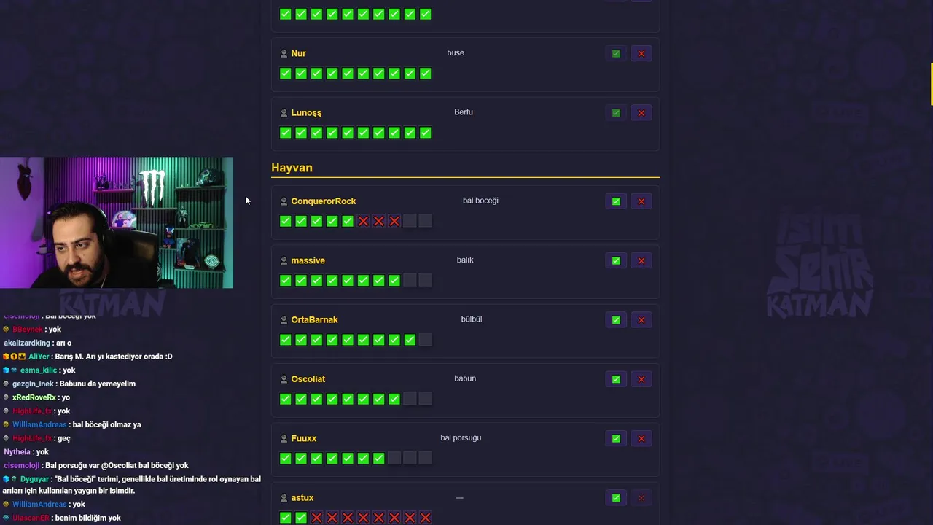Reject massive's "balık" answer
The height and width of the screenshot is (525, 933).
coord(641,260)
